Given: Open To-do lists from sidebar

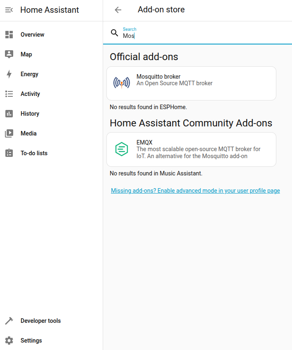Looking at the screenshot, I should pos(34,153).
